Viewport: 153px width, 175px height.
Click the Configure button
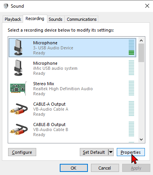pyautogui.click(x=22, y=152)
